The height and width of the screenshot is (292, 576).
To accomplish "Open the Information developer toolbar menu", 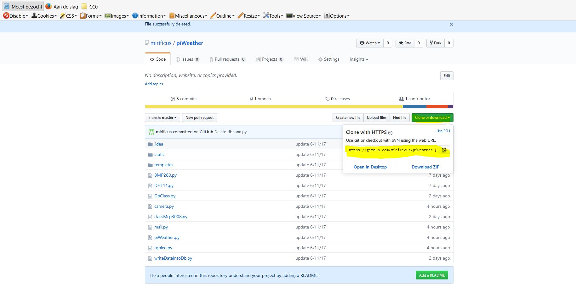I will tap(149, 16).
